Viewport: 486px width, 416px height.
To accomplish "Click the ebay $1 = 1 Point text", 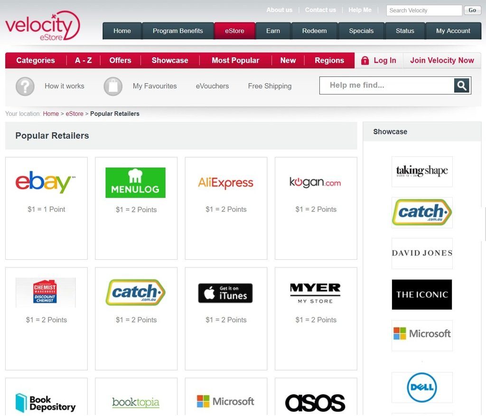I will (x=47, y=209).
